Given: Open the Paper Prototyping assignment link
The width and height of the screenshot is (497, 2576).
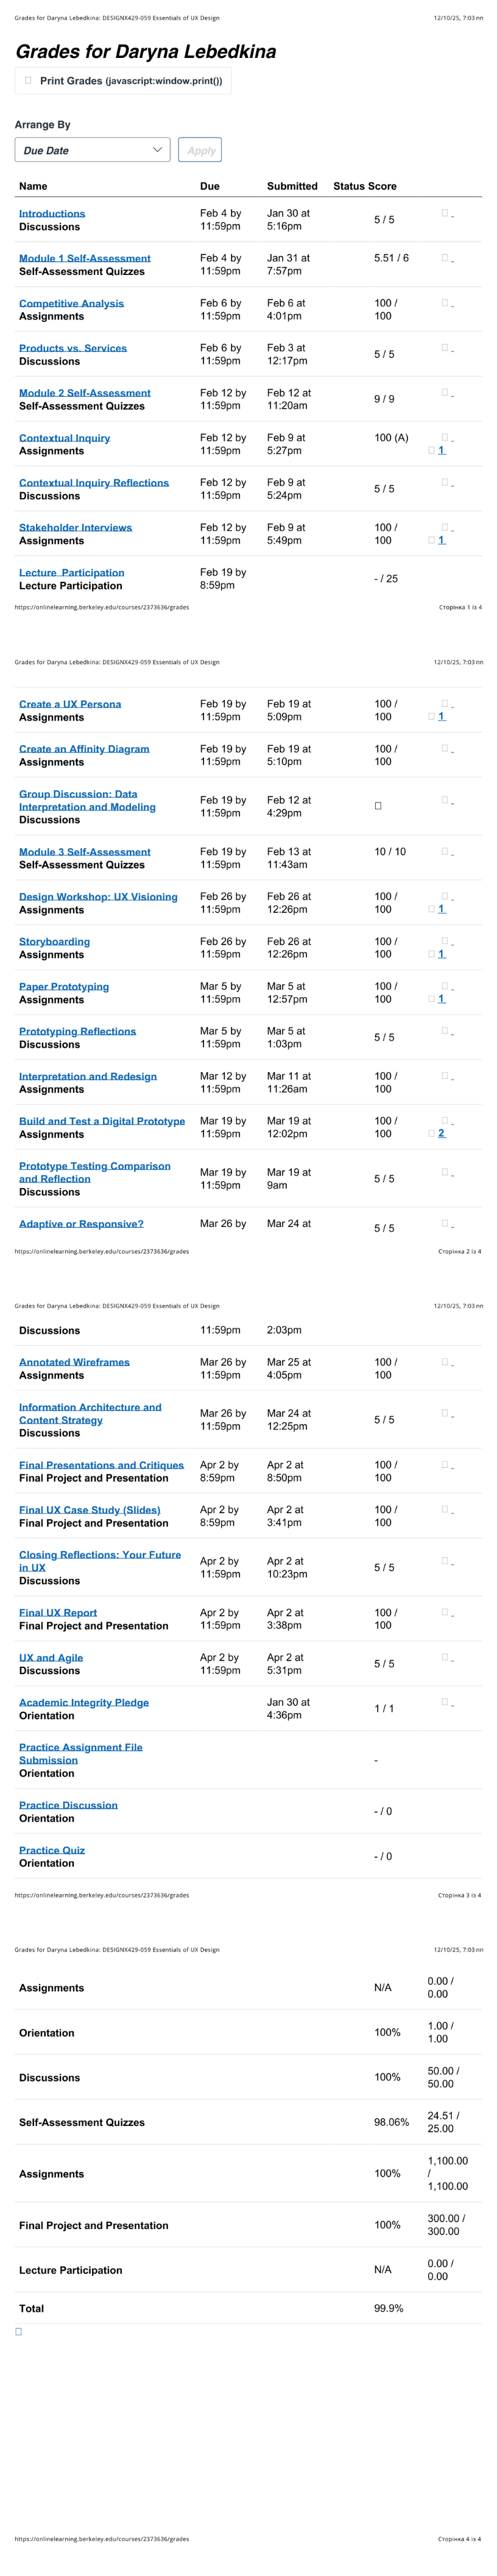Looking at the screenshot, I should 64,987.
